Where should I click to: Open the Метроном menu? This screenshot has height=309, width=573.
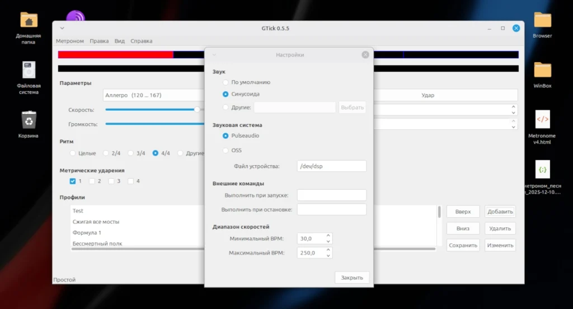70,41
